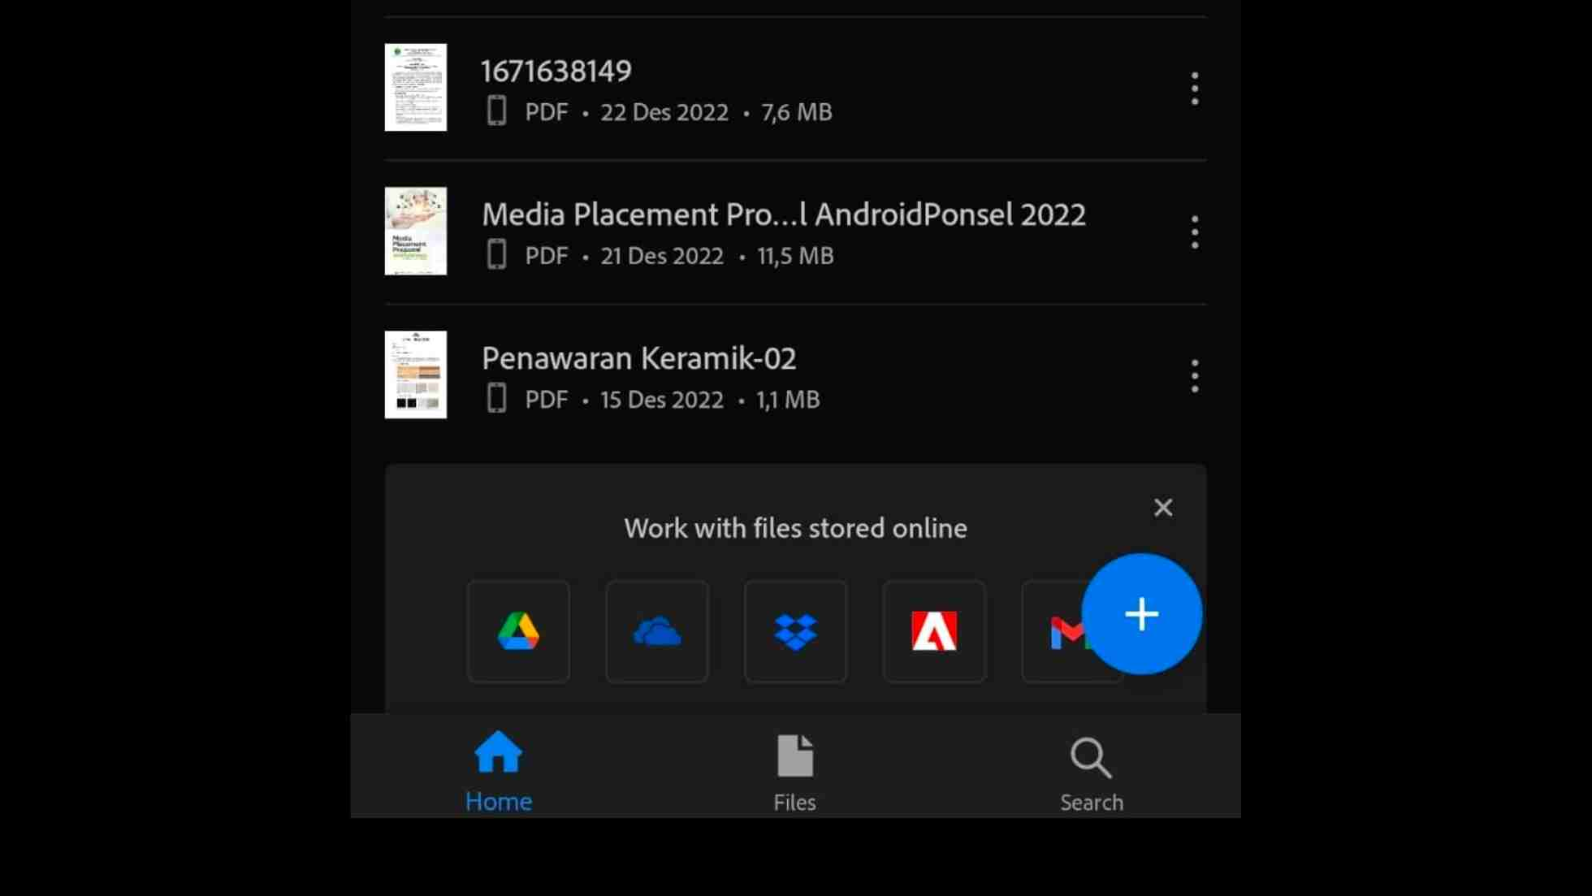Tap the add new source button
Viewport: 1592px width, 896px height.
[1141, 615]
